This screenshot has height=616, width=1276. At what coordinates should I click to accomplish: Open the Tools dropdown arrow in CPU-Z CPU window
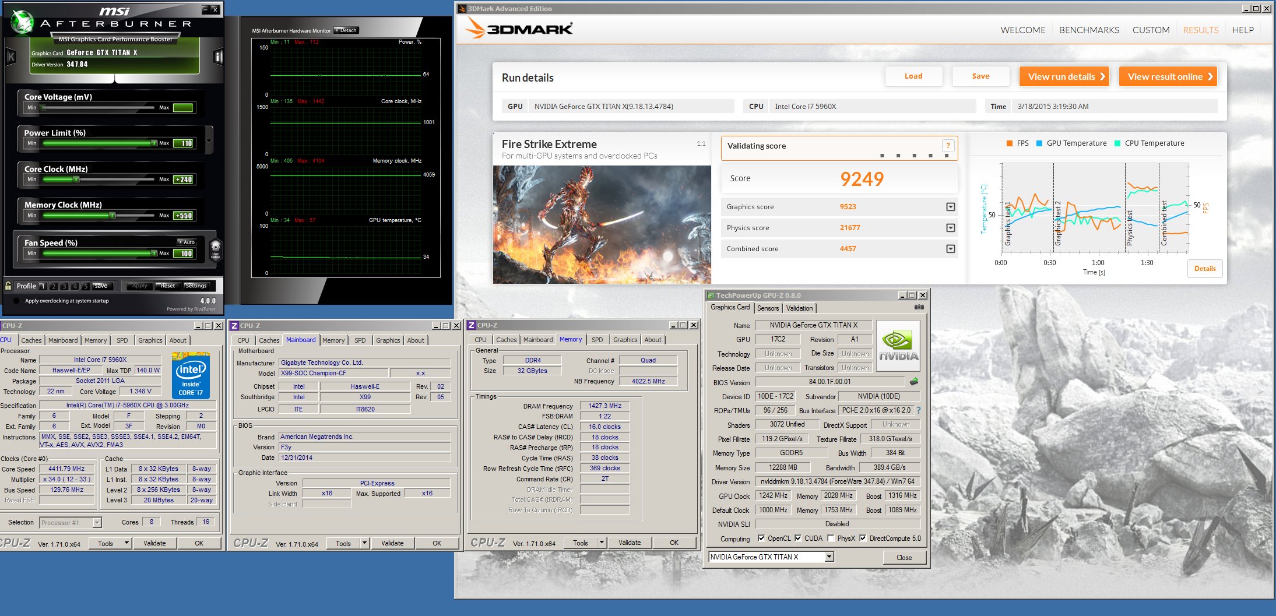(x=126, y=543)
